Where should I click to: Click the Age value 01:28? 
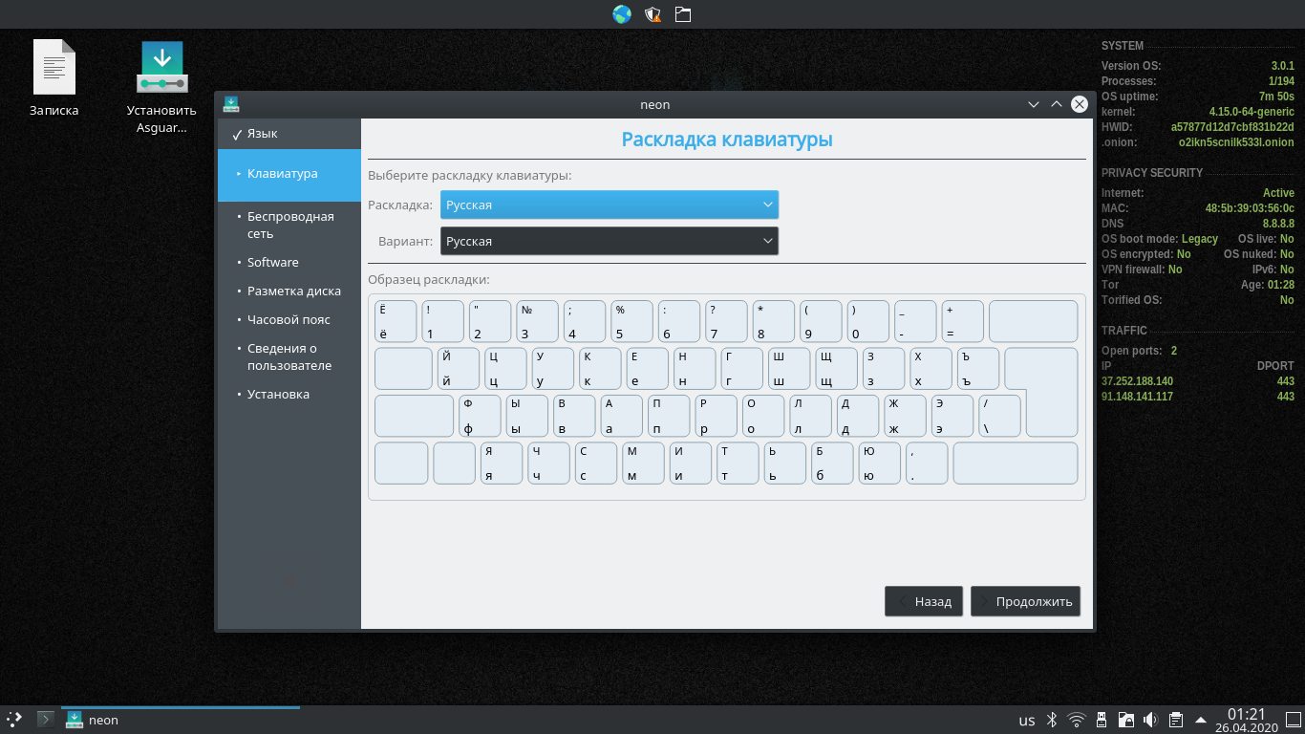coord(1281,285)
